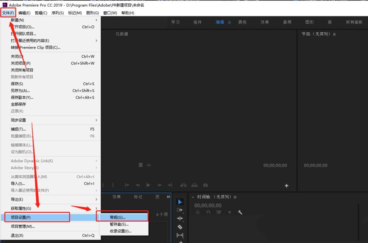Switch to the 颜色 workspace tab
The height and width of the screenshot is (243, 368).
(x=242, y=22)
